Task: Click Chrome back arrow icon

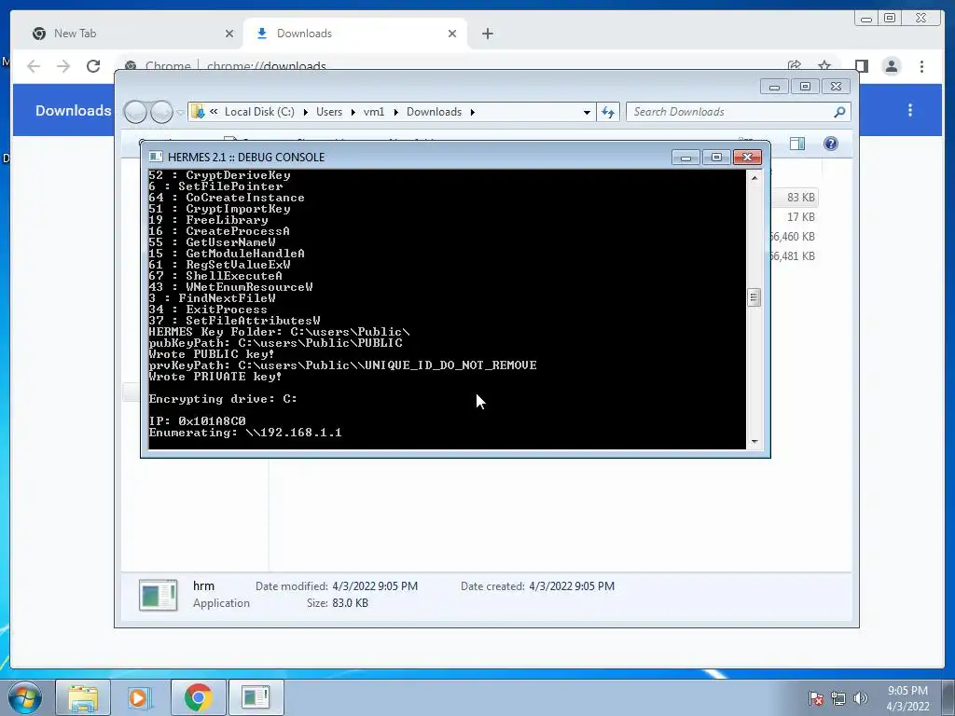Action: pos(34,66)
